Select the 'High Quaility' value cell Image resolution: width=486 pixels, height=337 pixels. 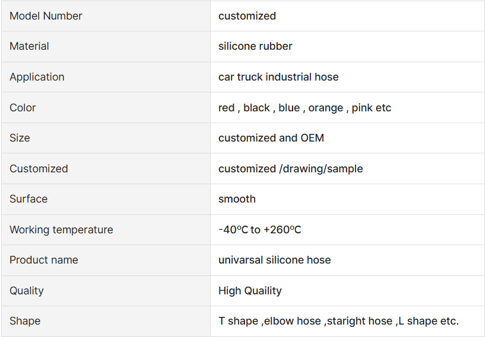(x=347, y=291)
